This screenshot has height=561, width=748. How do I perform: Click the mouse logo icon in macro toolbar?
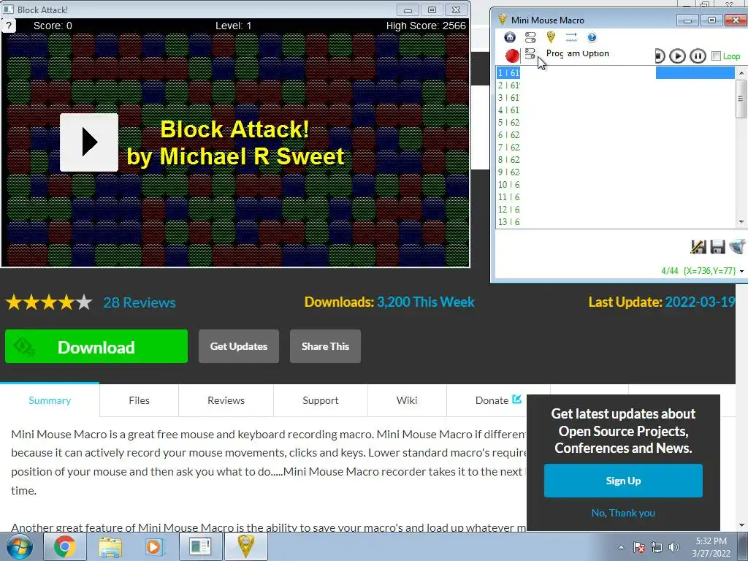tap(551, 37)
